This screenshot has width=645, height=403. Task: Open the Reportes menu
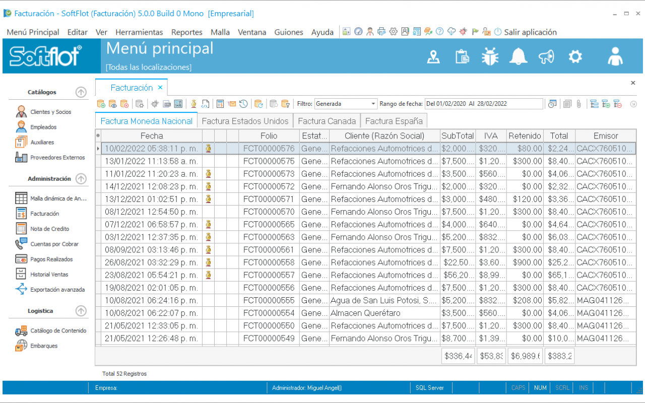(186, 32)
